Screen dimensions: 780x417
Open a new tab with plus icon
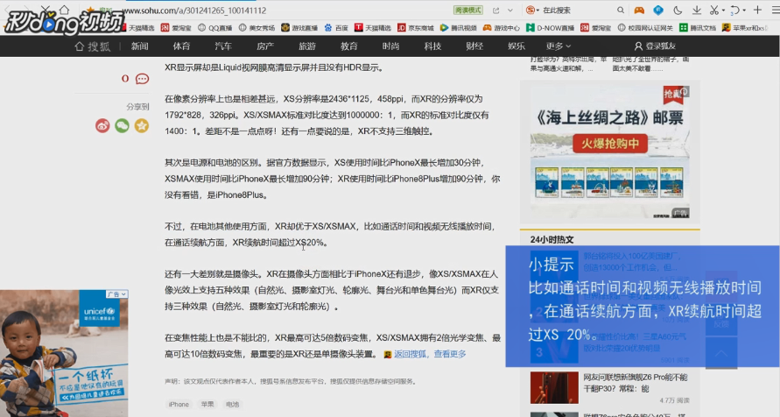[x=757, y=10]
